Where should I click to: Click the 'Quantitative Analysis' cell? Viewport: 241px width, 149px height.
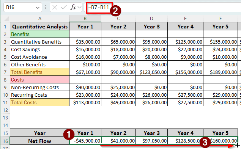(39, 27)
